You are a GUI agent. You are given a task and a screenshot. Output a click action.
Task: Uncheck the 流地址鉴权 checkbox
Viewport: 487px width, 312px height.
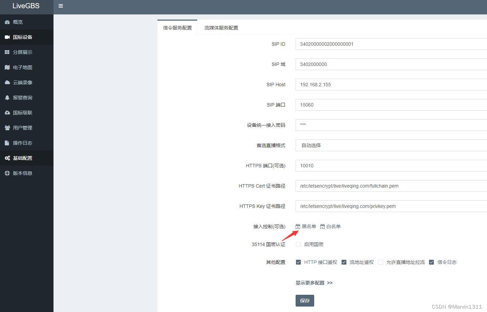tap(344, 262)
